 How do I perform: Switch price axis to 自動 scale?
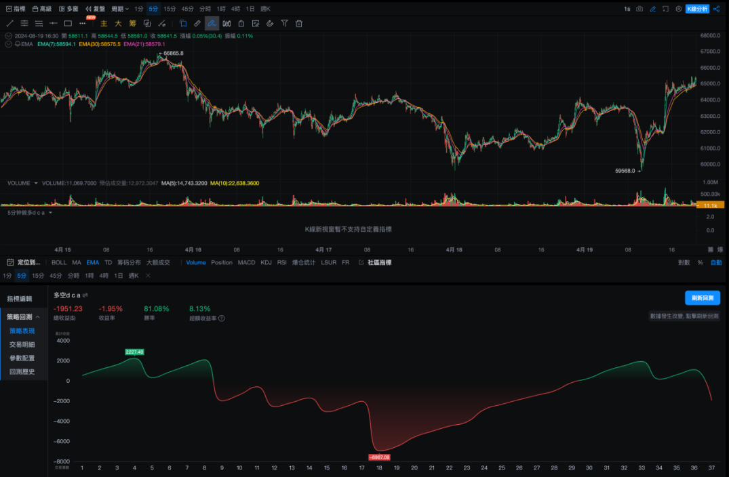pos(716,262)
